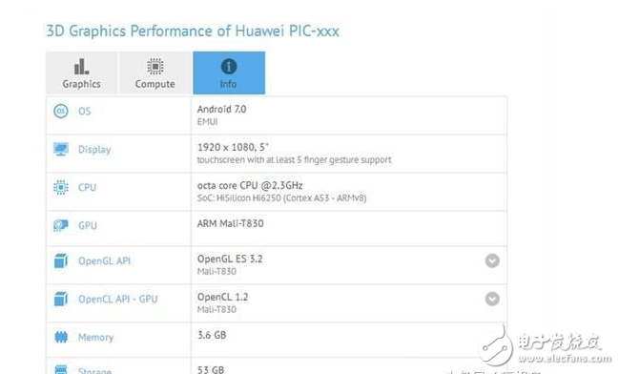Expand the OpenCL 1.2 details
Screen dimensions: 619x374
492,299
